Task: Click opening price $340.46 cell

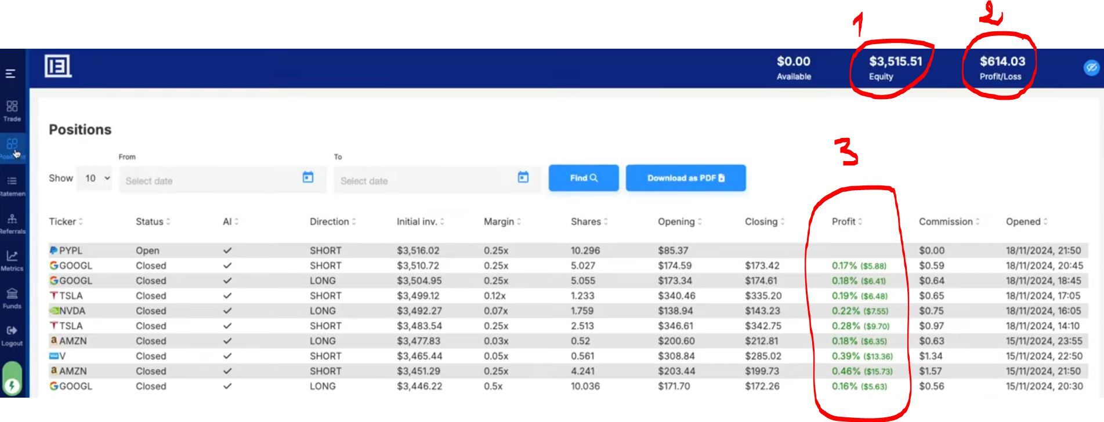Action: pyautogui.click(x=676, y=296)
